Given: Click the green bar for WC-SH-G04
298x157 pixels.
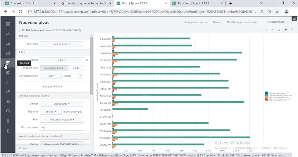Looking at the screenshot, I should coord(182,137).
